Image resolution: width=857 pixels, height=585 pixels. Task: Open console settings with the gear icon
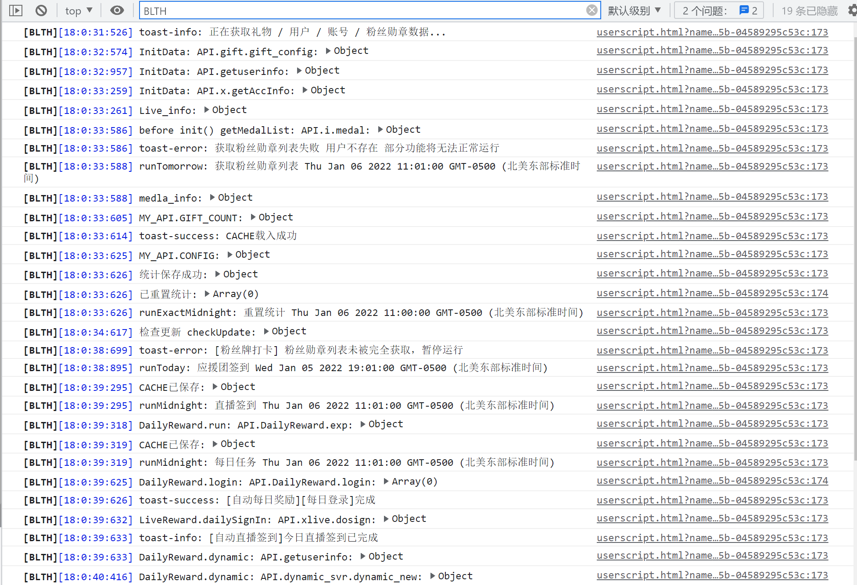(850, 10)
